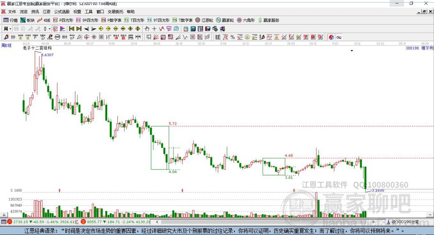This screenshot has width=434, height=235.
Task: Jump to first bar icon
Action: [x=71, y=28]
